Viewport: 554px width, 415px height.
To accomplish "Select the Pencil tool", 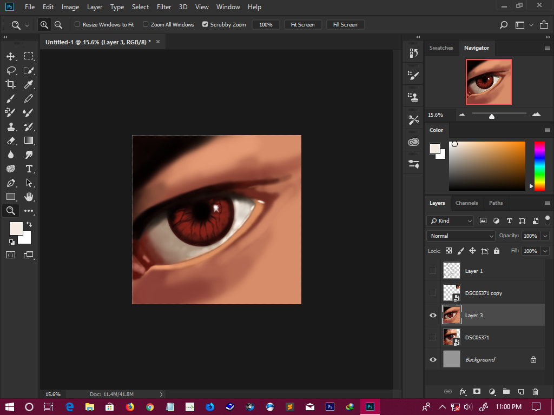I will coord(29,98).
